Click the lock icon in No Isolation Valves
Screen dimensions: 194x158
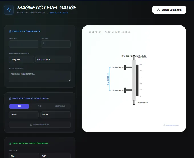click(31, 125)
